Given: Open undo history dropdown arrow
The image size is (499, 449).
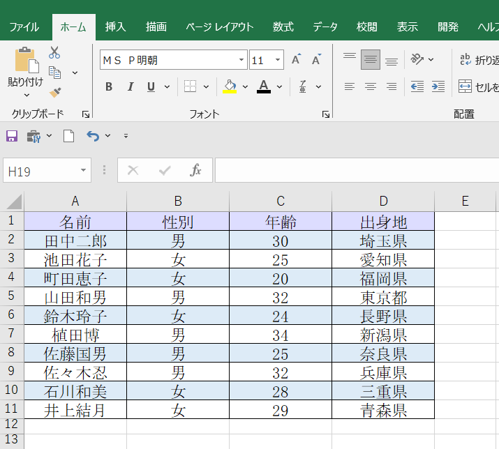Looking at the screenshot, I should [x=108, y=136].
